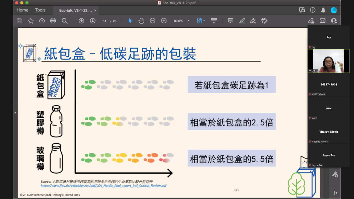
Task: Close the Eco-talk_V8-1-23 document tab
Action: [x=95, y=10]
